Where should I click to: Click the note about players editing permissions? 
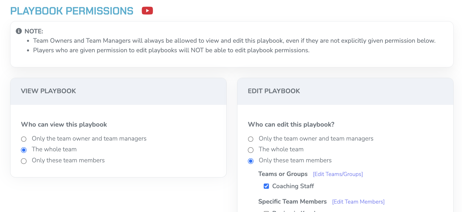(x=171, y=50)
